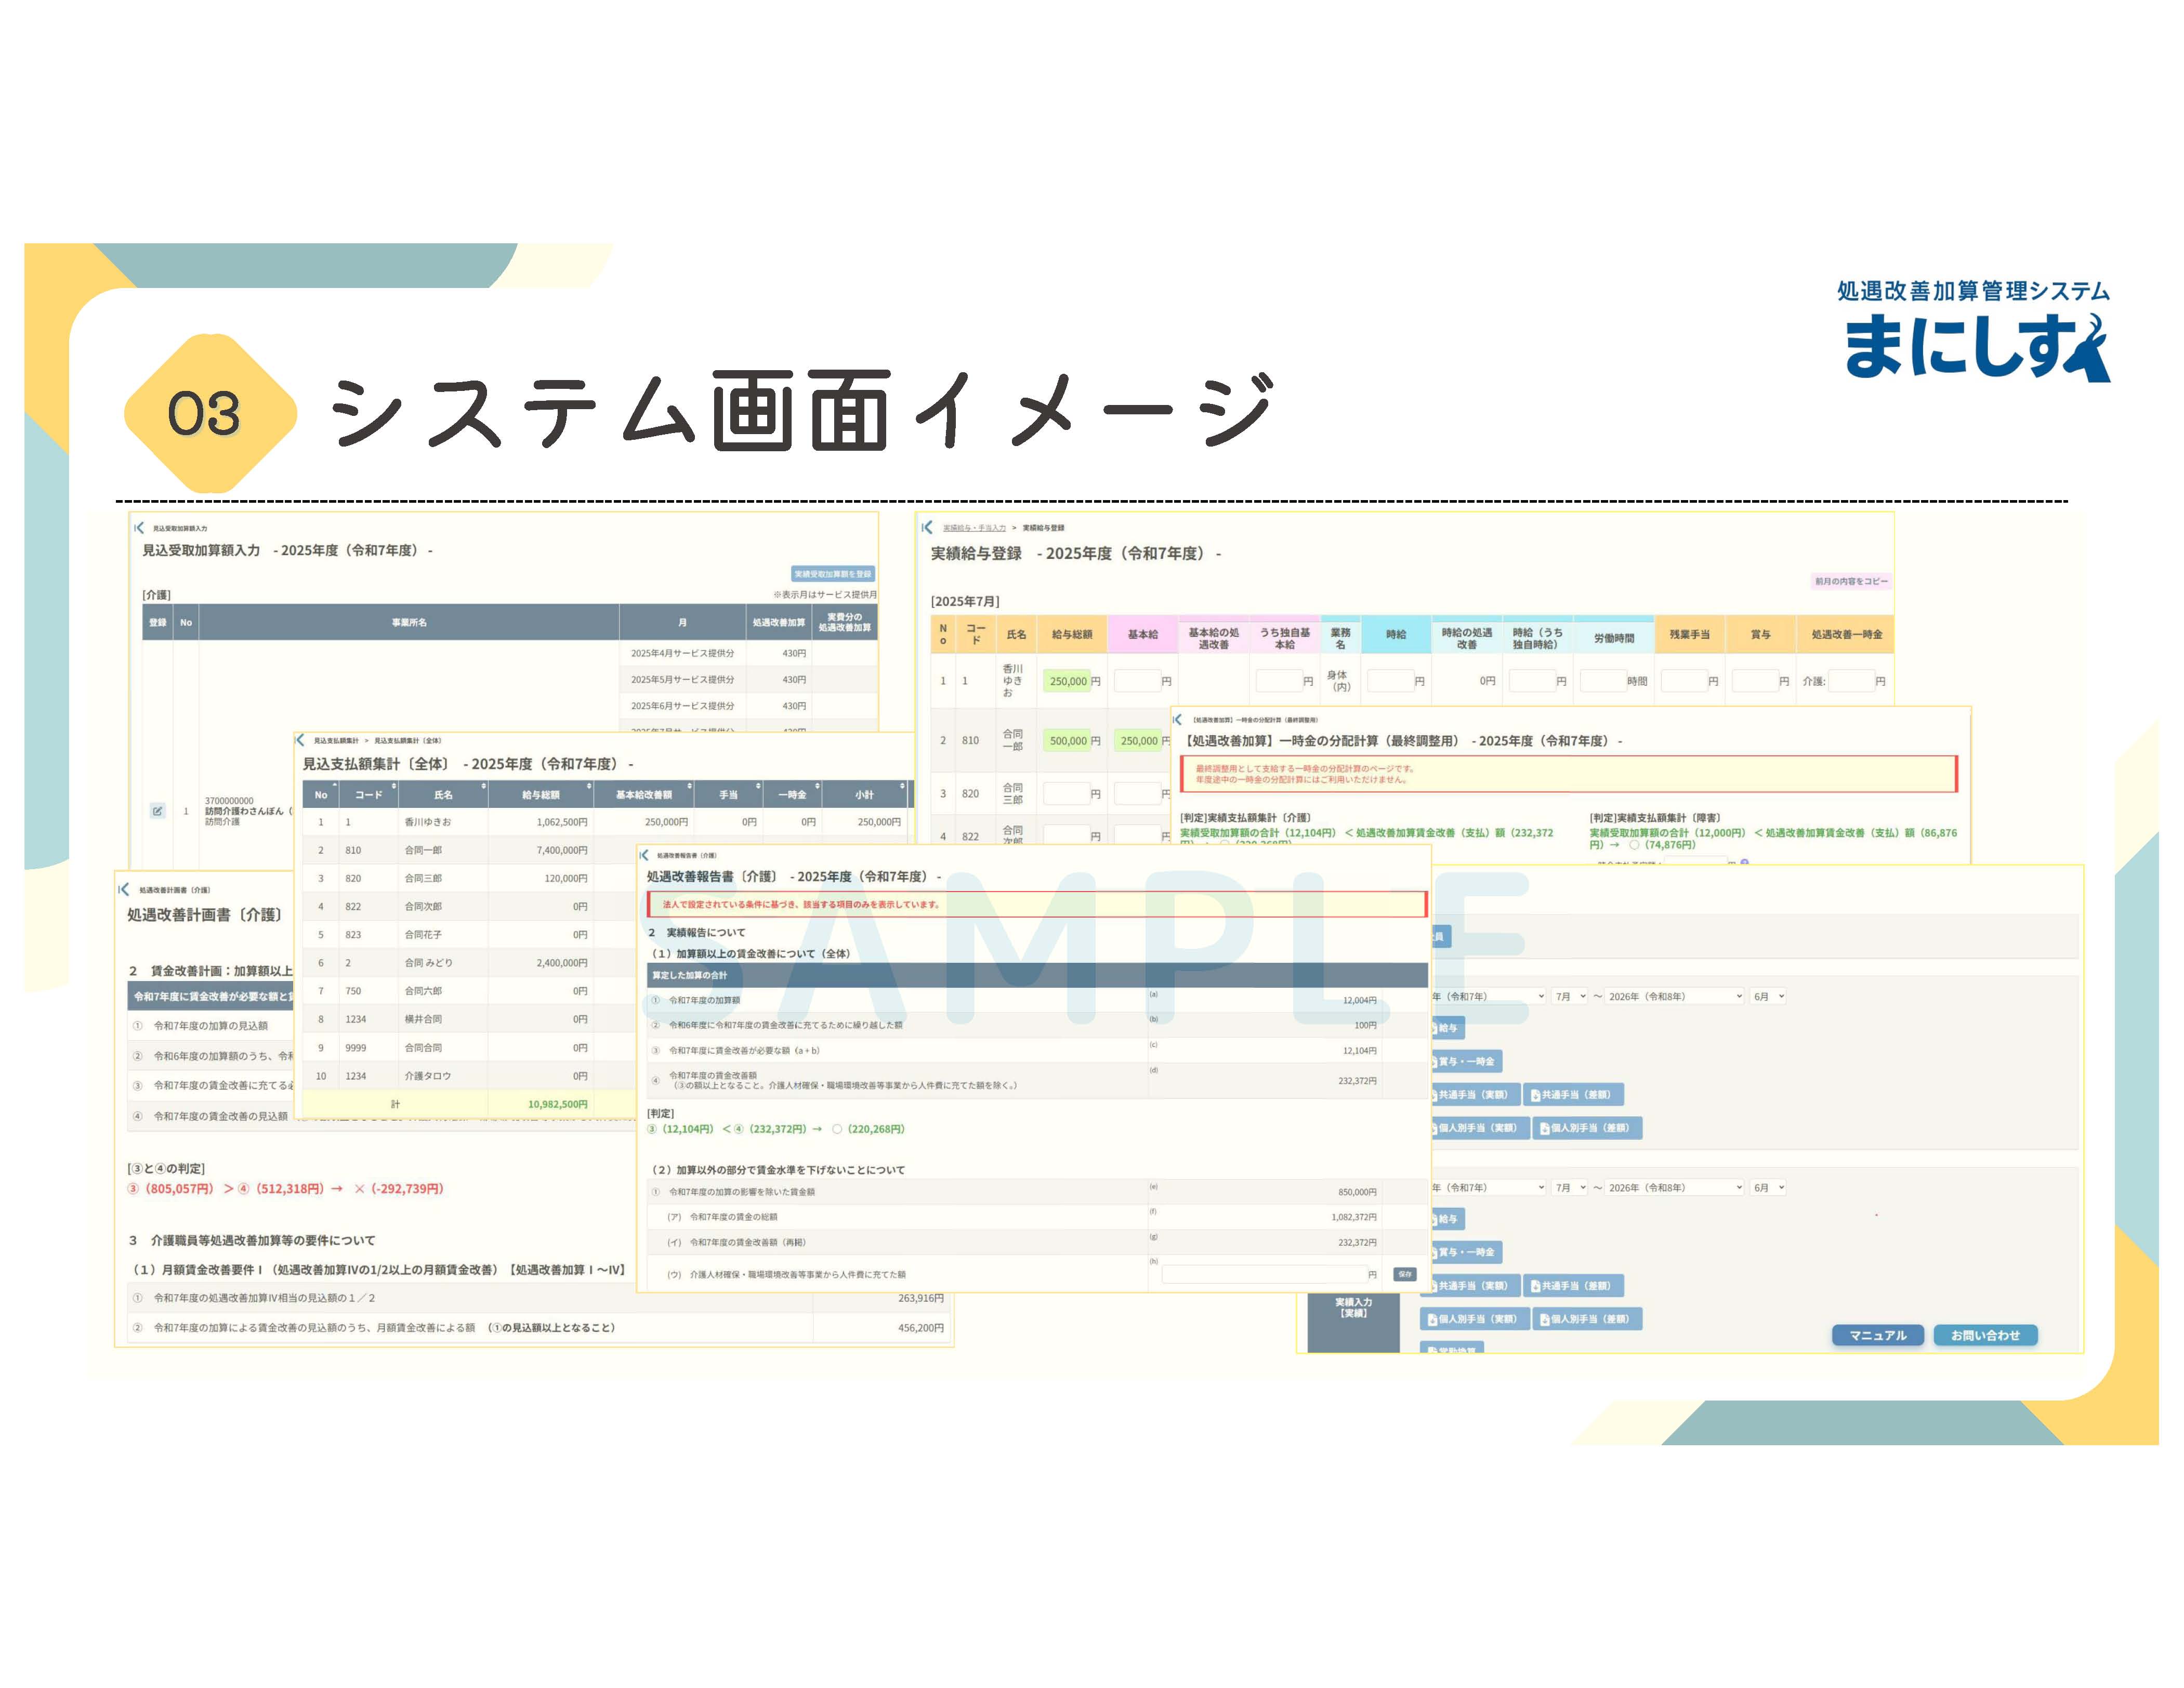Image resolution: width=2184 pixels, height=1688 pixels.
Task: Open 見込支払額集計 breadcrumb link
Action: [x=336, y=741]
